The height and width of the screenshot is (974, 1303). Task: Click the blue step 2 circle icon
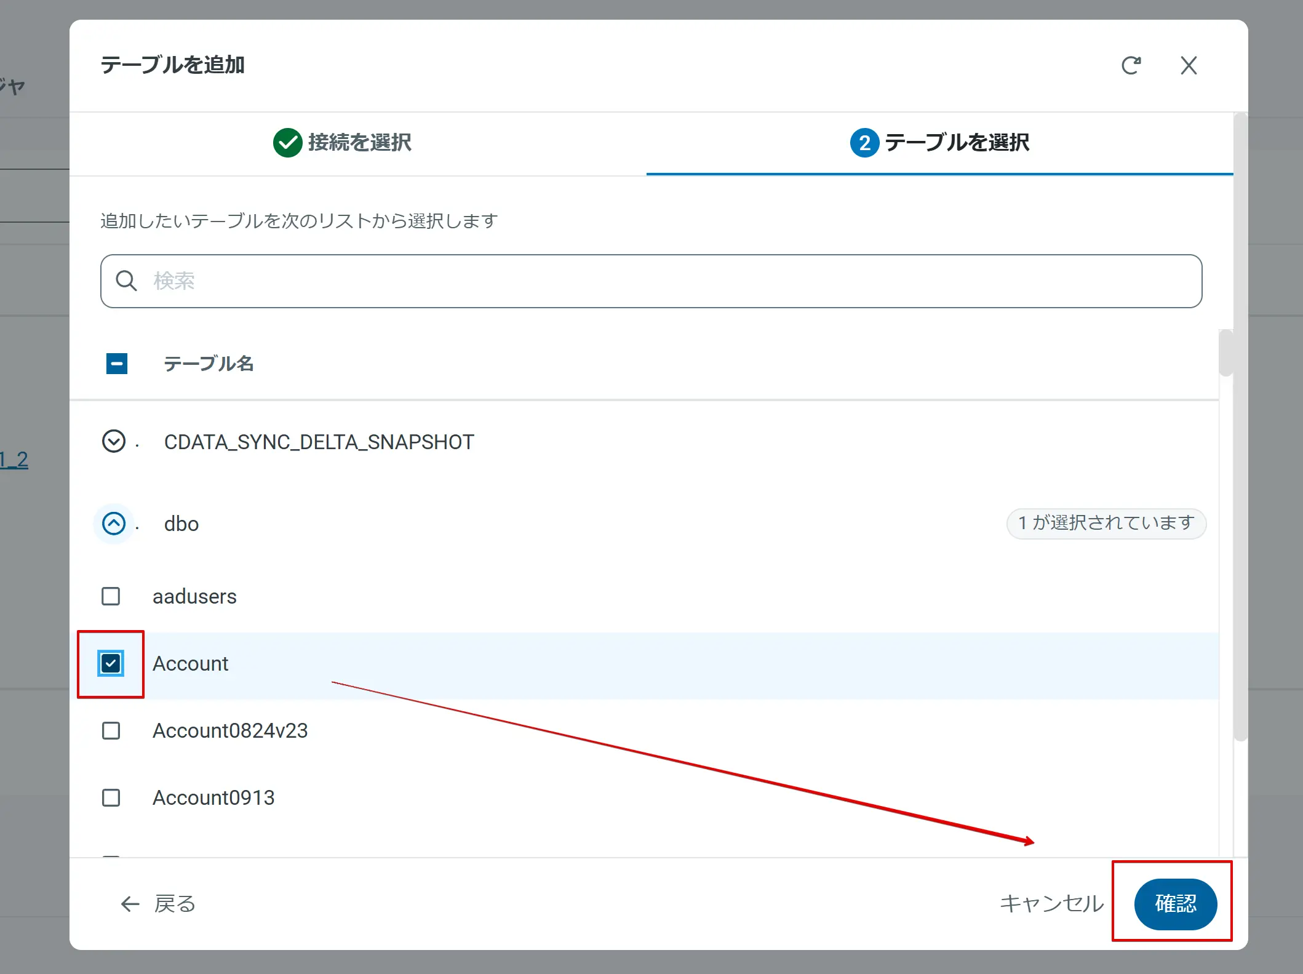(x=864, y=143)
